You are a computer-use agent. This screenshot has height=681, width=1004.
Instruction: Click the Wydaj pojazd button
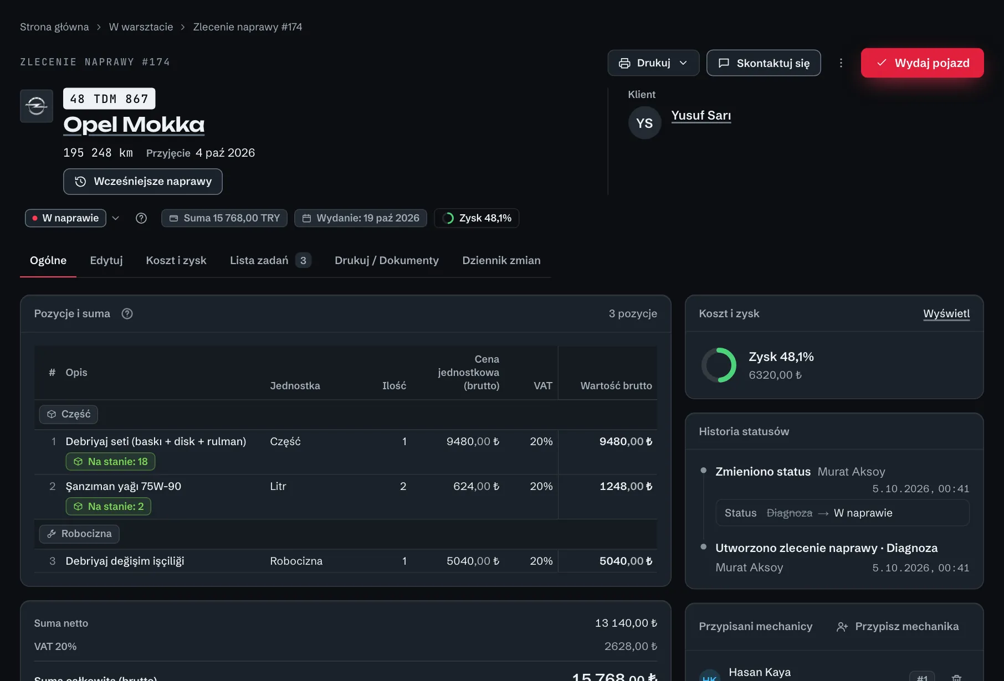point(923,63)
